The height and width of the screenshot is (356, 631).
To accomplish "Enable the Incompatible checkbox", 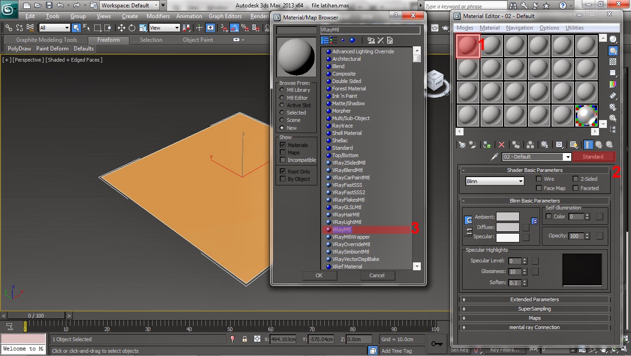I will coord(283,160).
